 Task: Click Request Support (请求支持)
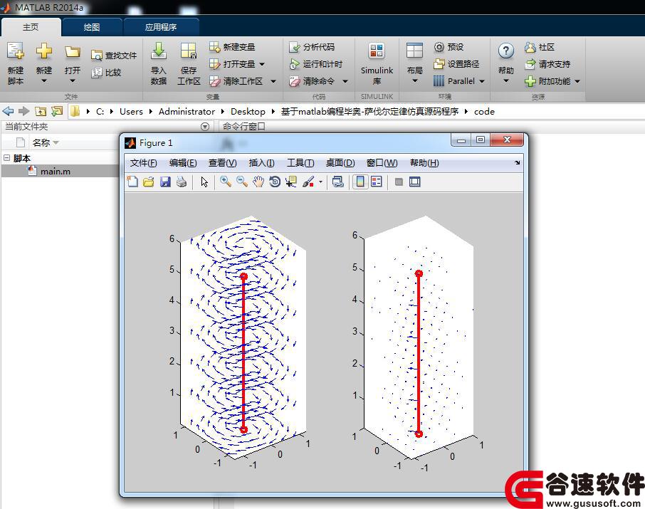(x=547, y=64)
